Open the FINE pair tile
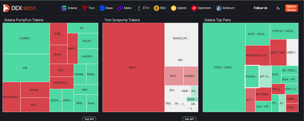This screenshot has width=304, height=121. coord(292,108)
